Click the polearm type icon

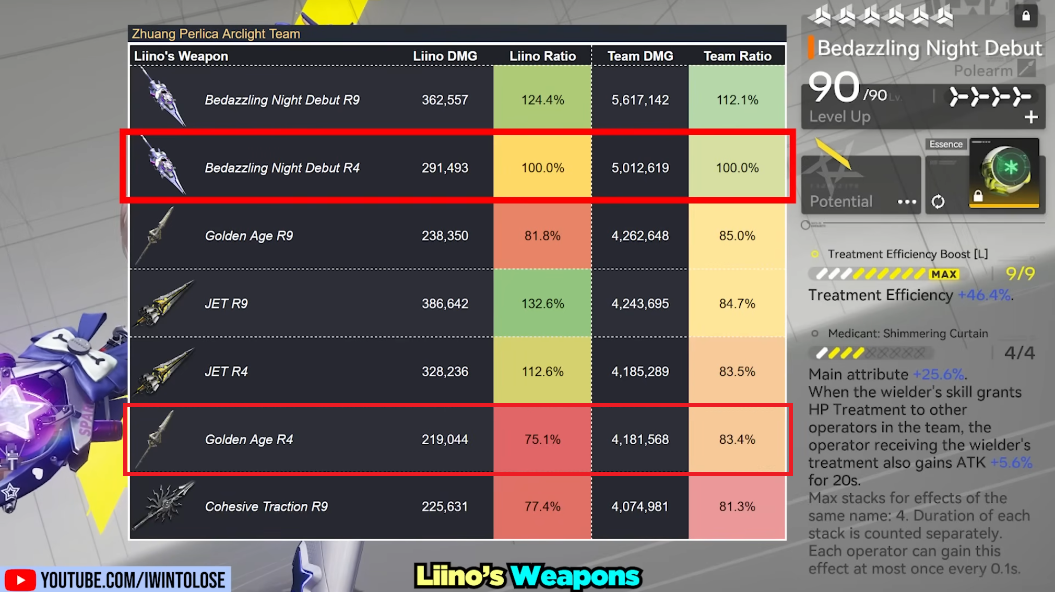pos(1026,69)
